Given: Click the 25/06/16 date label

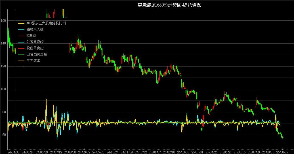Looking at the screenshot, I should (240, 152).
